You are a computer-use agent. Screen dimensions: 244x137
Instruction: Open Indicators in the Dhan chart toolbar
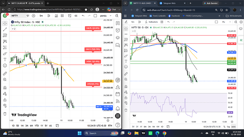[x=151, y=22]
